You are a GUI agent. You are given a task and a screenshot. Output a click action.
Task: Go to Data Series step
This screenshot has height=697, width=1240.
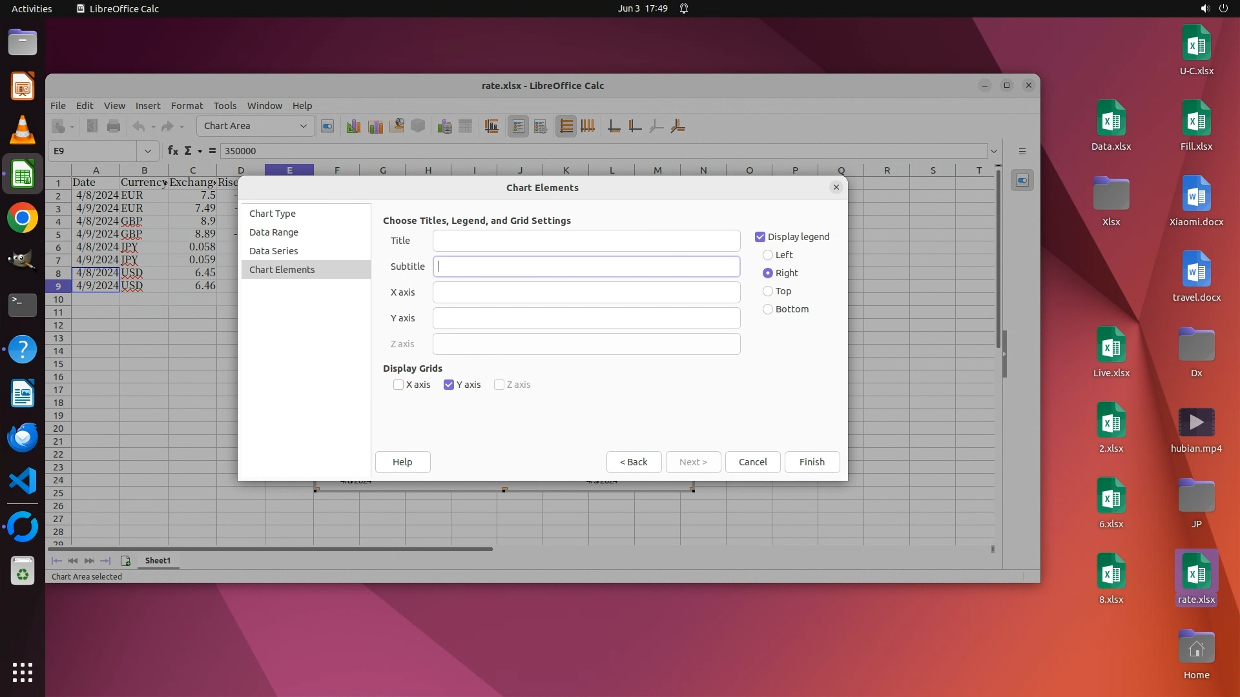coord(274,251)
